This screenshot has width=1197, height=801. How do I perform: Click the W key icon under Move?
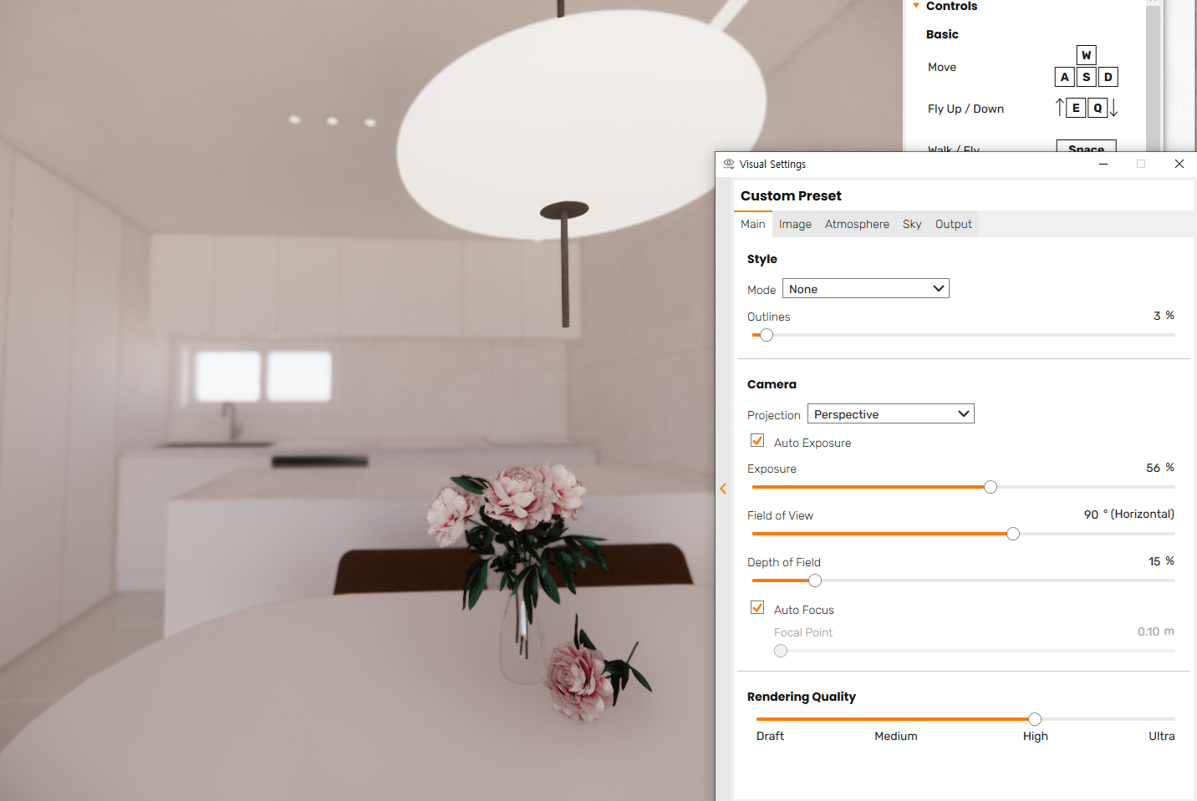(1086, 55)
